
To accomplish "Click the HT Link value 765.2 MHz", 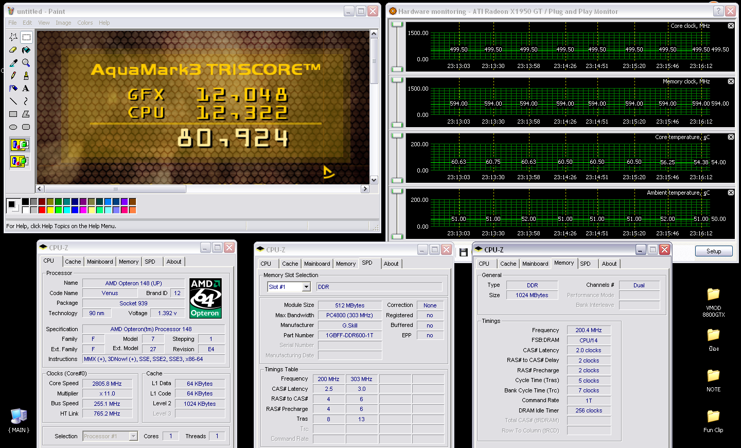I will pyautogui.click(x=107, y=413).
